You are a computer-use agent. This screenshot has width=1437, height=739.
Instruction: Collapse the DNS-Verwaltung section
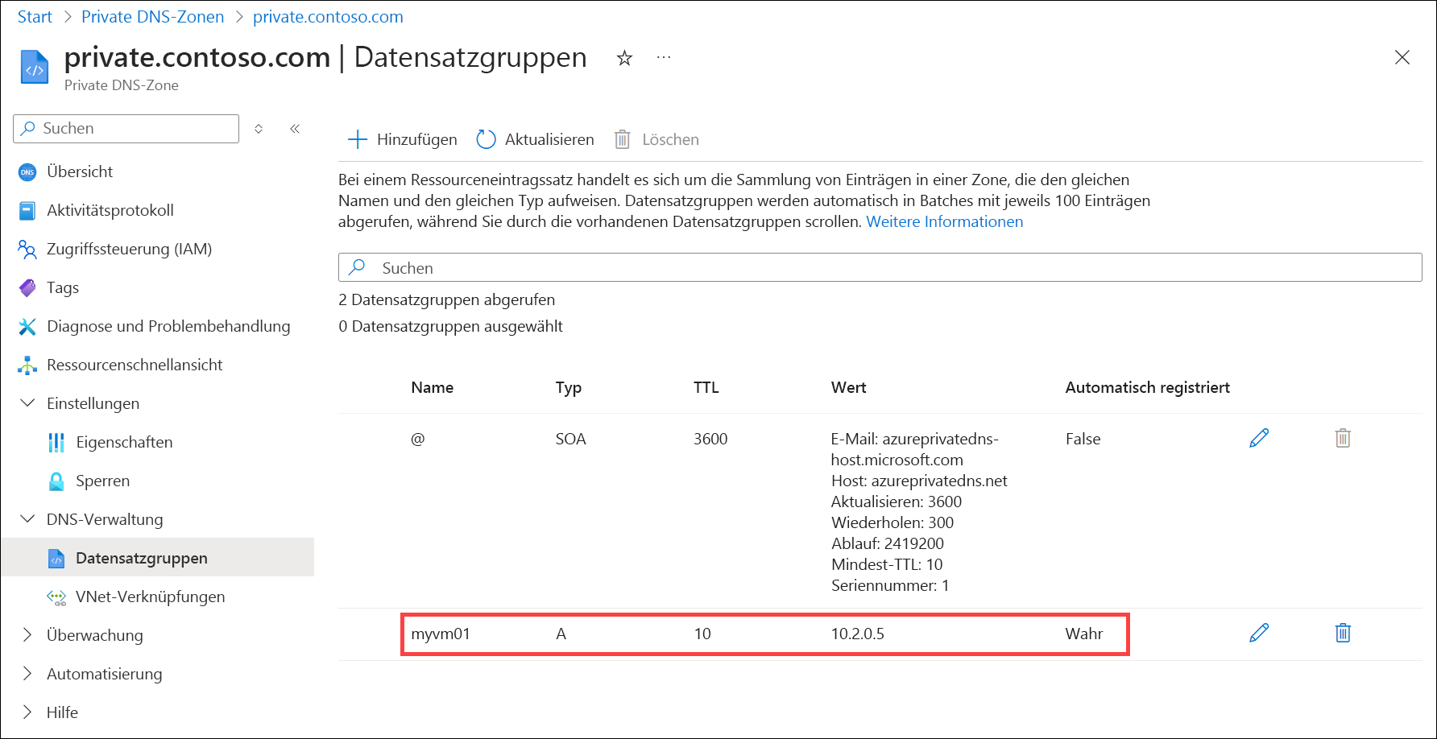[27, 518]
